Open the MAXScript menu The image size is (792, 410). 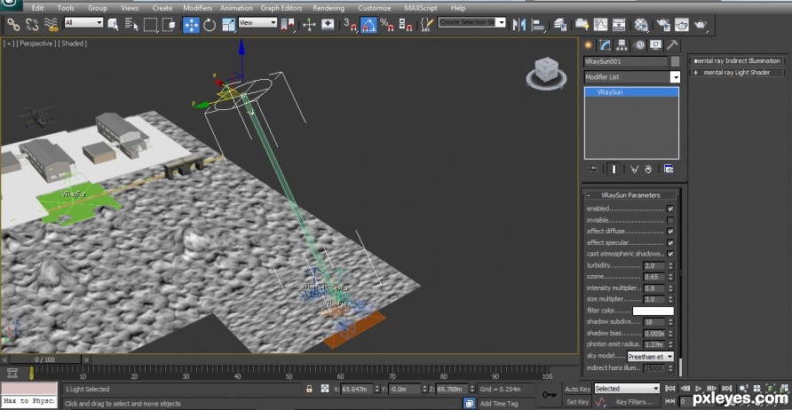click(421, 8)
